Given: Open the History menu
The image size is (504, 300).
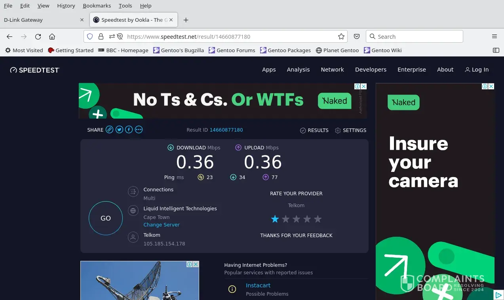Looking at the screenshot, I should point(66,6).
